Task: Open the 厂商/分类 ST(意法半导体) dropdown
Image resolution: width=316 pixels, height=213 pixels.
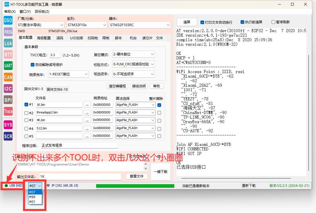Action: pyautogui.click(x=40, y=25)
